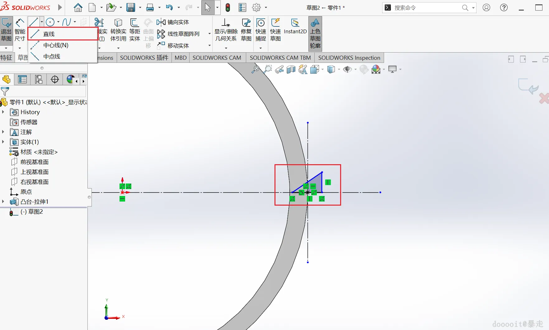This screenshot has height=330, width=549.
Task: Click the Save icon
Action: tap(131, 7)
